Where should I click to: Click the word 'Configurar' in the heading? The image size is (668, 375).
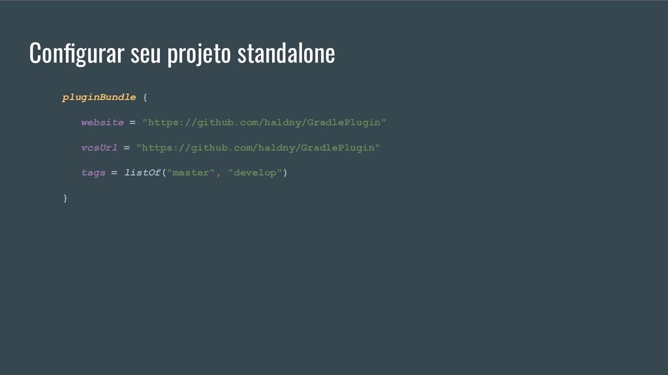(x=77, y=53)
